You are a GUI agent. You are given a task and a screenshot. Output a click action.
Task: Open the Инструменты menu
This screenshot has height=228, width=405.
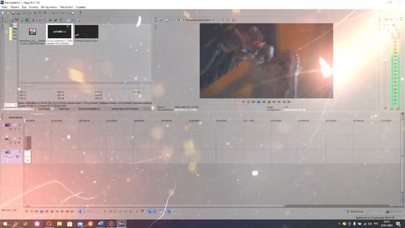point(49,7)
